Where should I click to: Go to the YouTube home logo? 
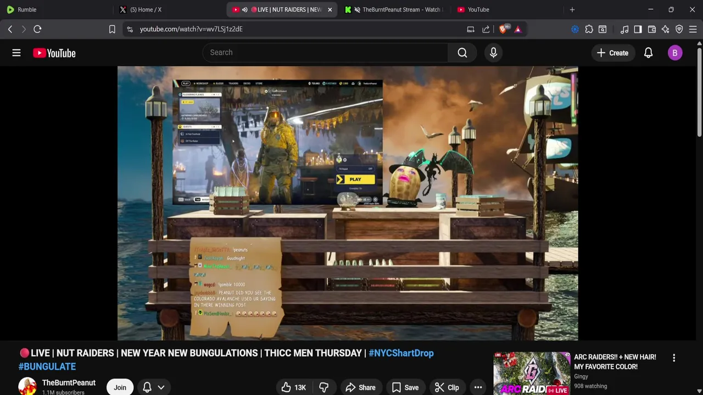[54, 53]
